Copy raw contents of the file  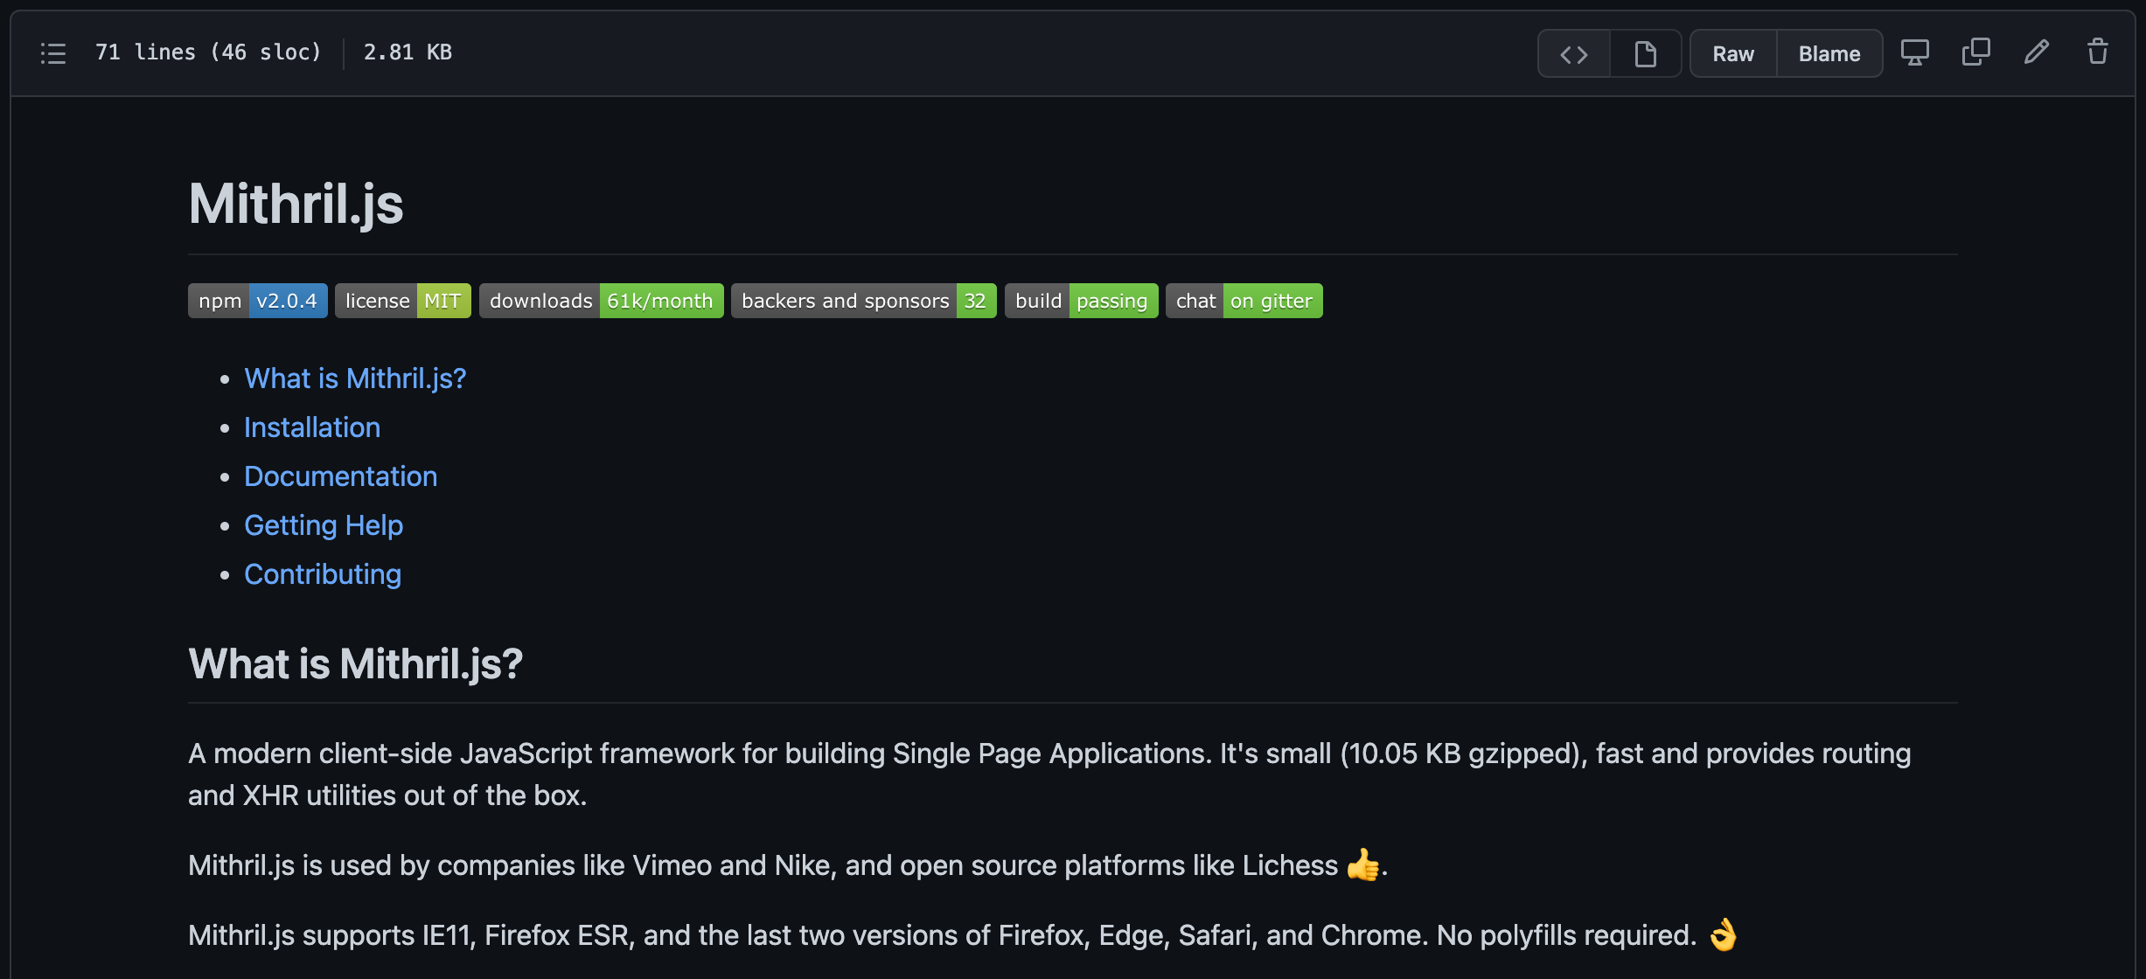point(1975,52)
